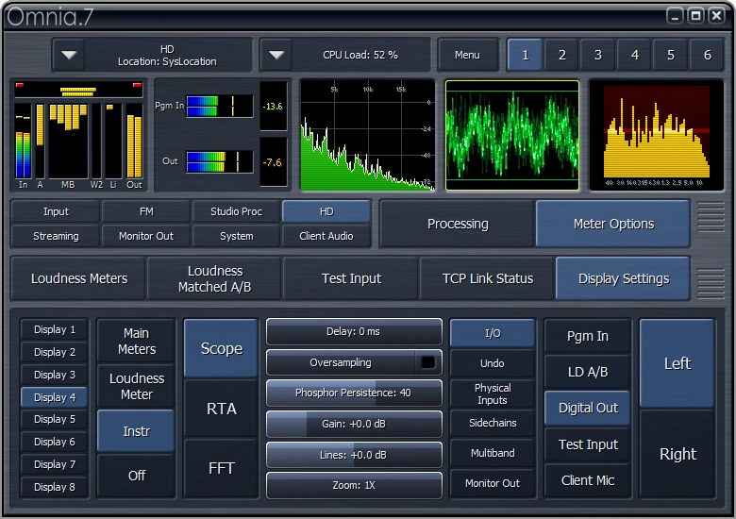Adjust the Gain slider
The width and height of the screenshot is (736, 519).
coord(354,424)
